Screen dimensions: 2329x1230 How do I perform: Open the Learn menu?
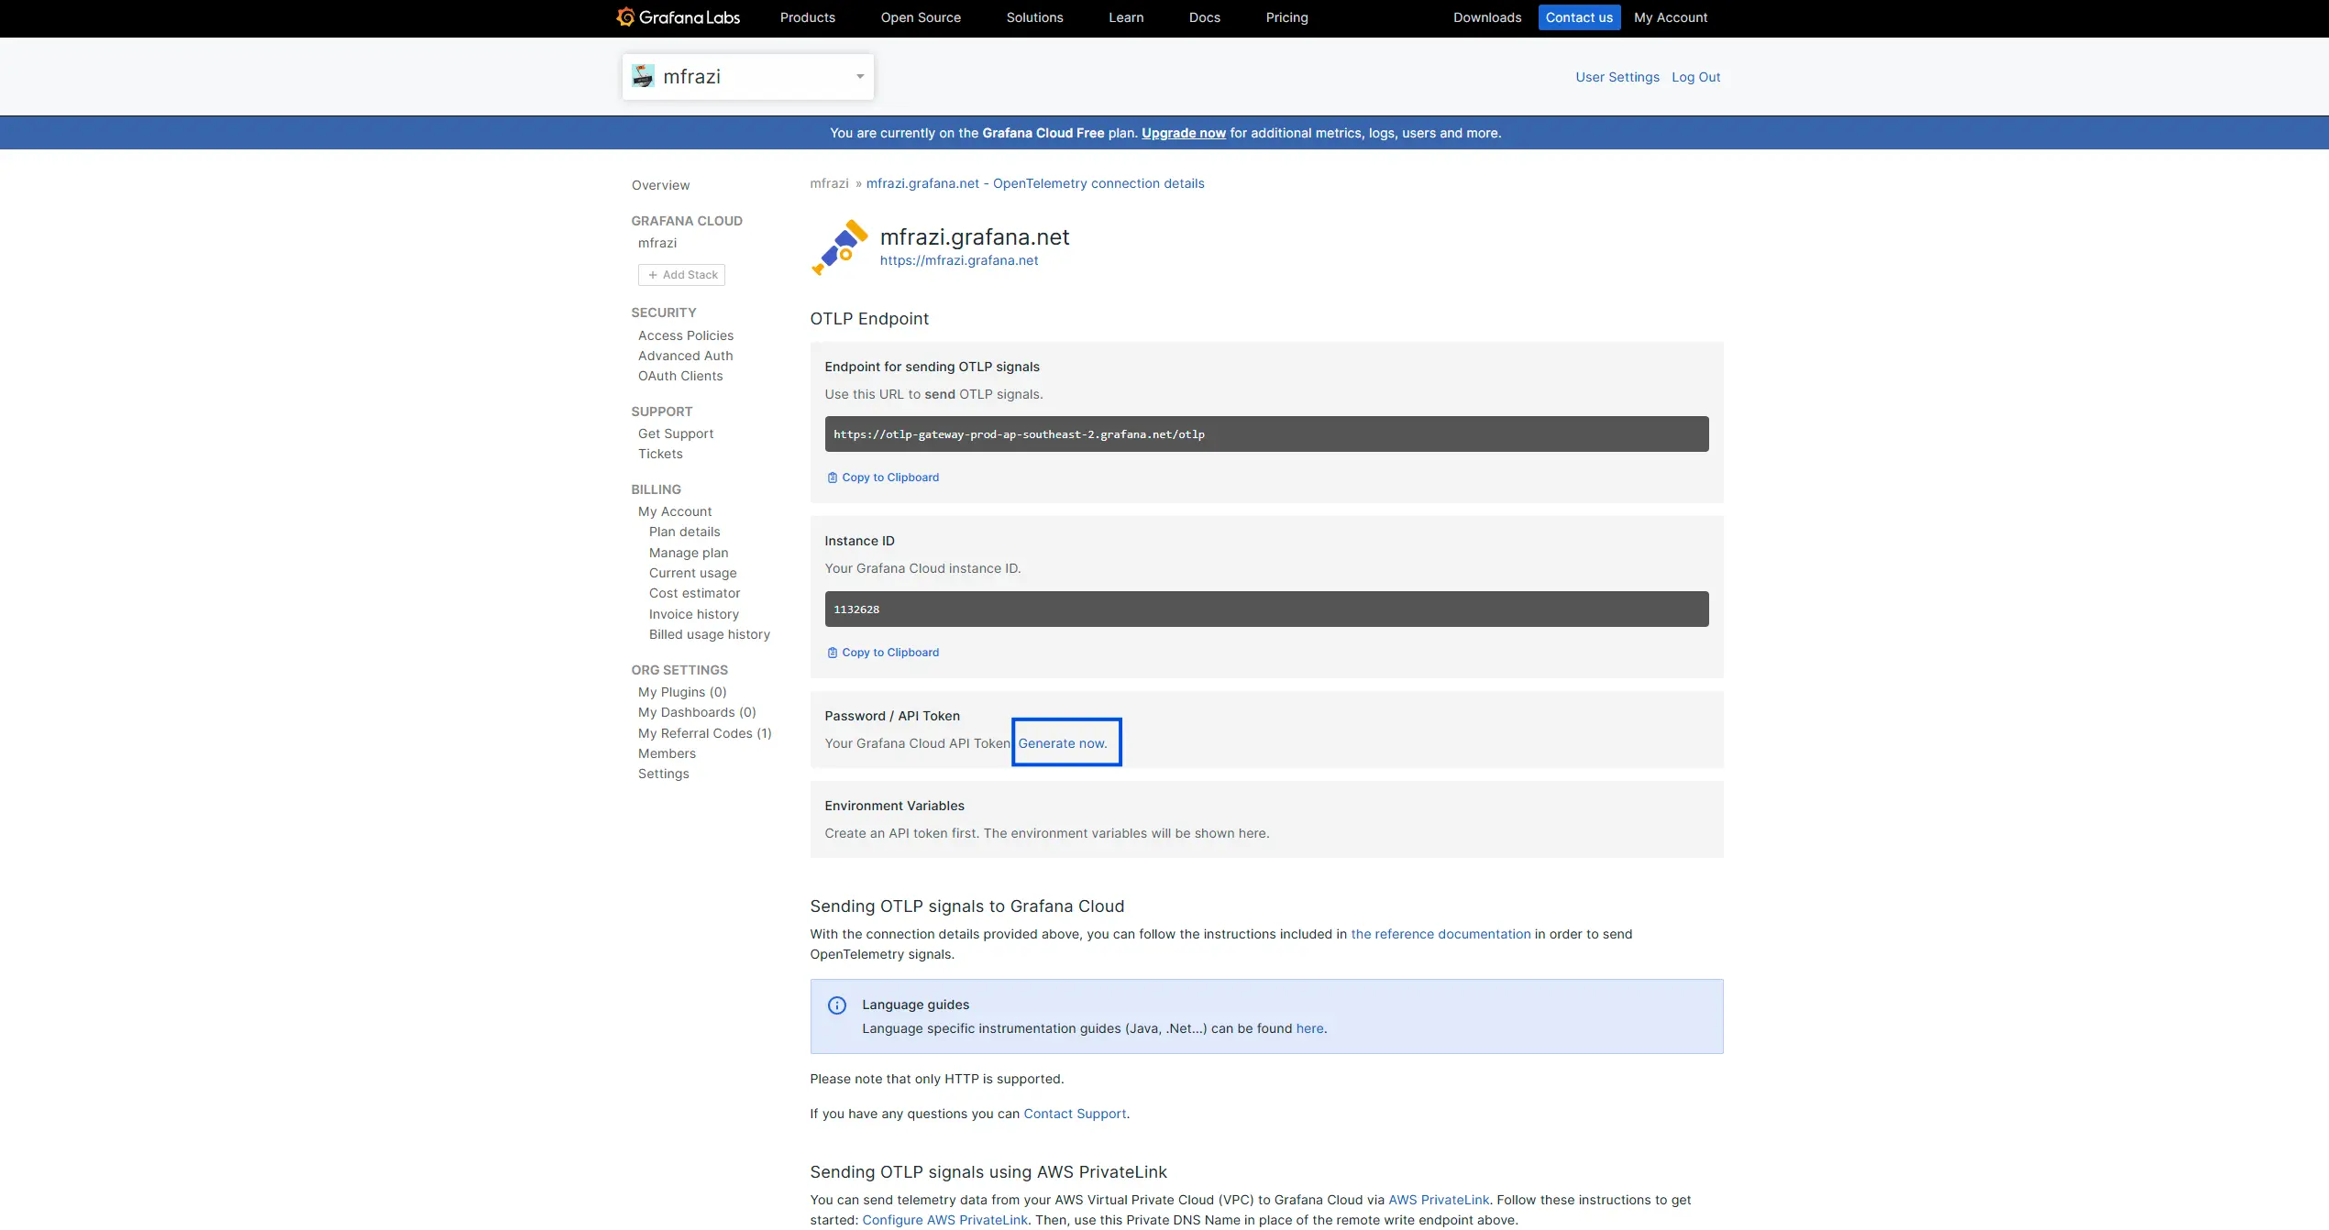tap(1126, 17)
